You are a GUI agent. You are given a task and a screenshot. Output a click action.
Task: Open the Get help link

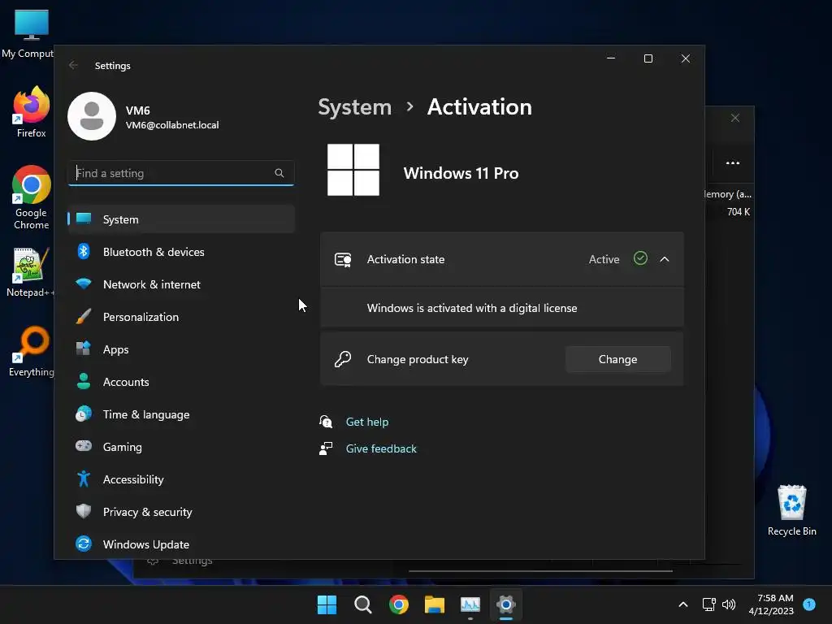(367, 422)
